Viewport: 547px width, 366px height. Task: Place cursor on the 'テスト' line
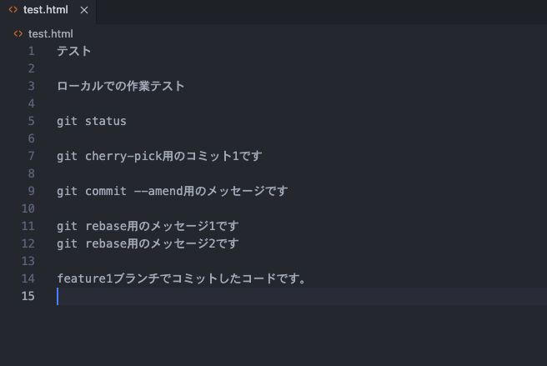[74, 52]
